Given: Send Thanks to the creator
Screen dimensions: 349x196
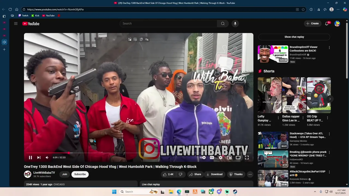Looking at the screenshot, I should 236,174.
